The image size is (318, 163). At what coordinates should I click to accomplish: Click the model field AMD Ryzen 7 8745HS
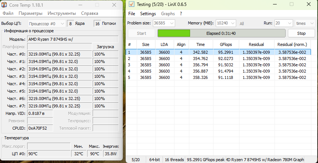(x=73, y=39)
